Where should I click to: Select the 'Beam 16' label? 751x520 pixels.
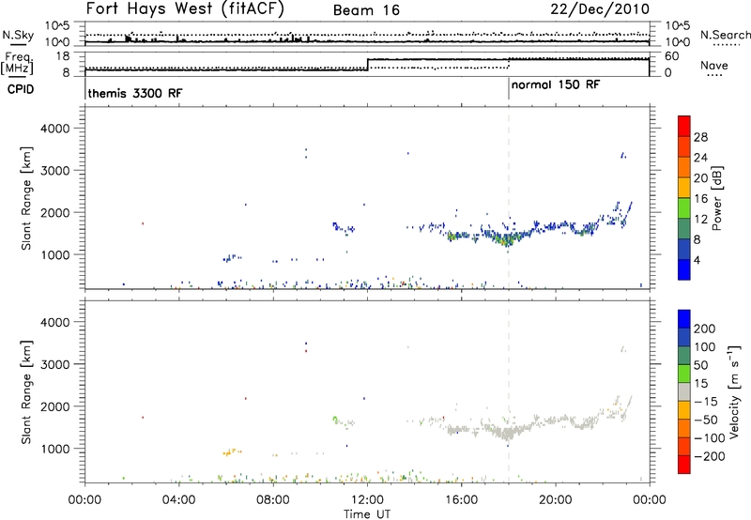coord(366,10)
